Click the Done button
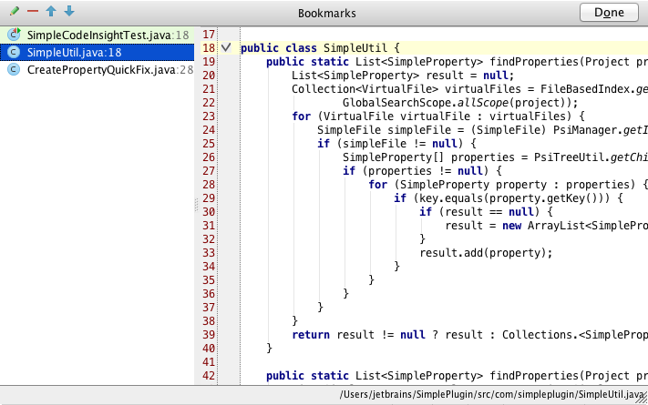The image size is (648, 405). tap(609, 13)
